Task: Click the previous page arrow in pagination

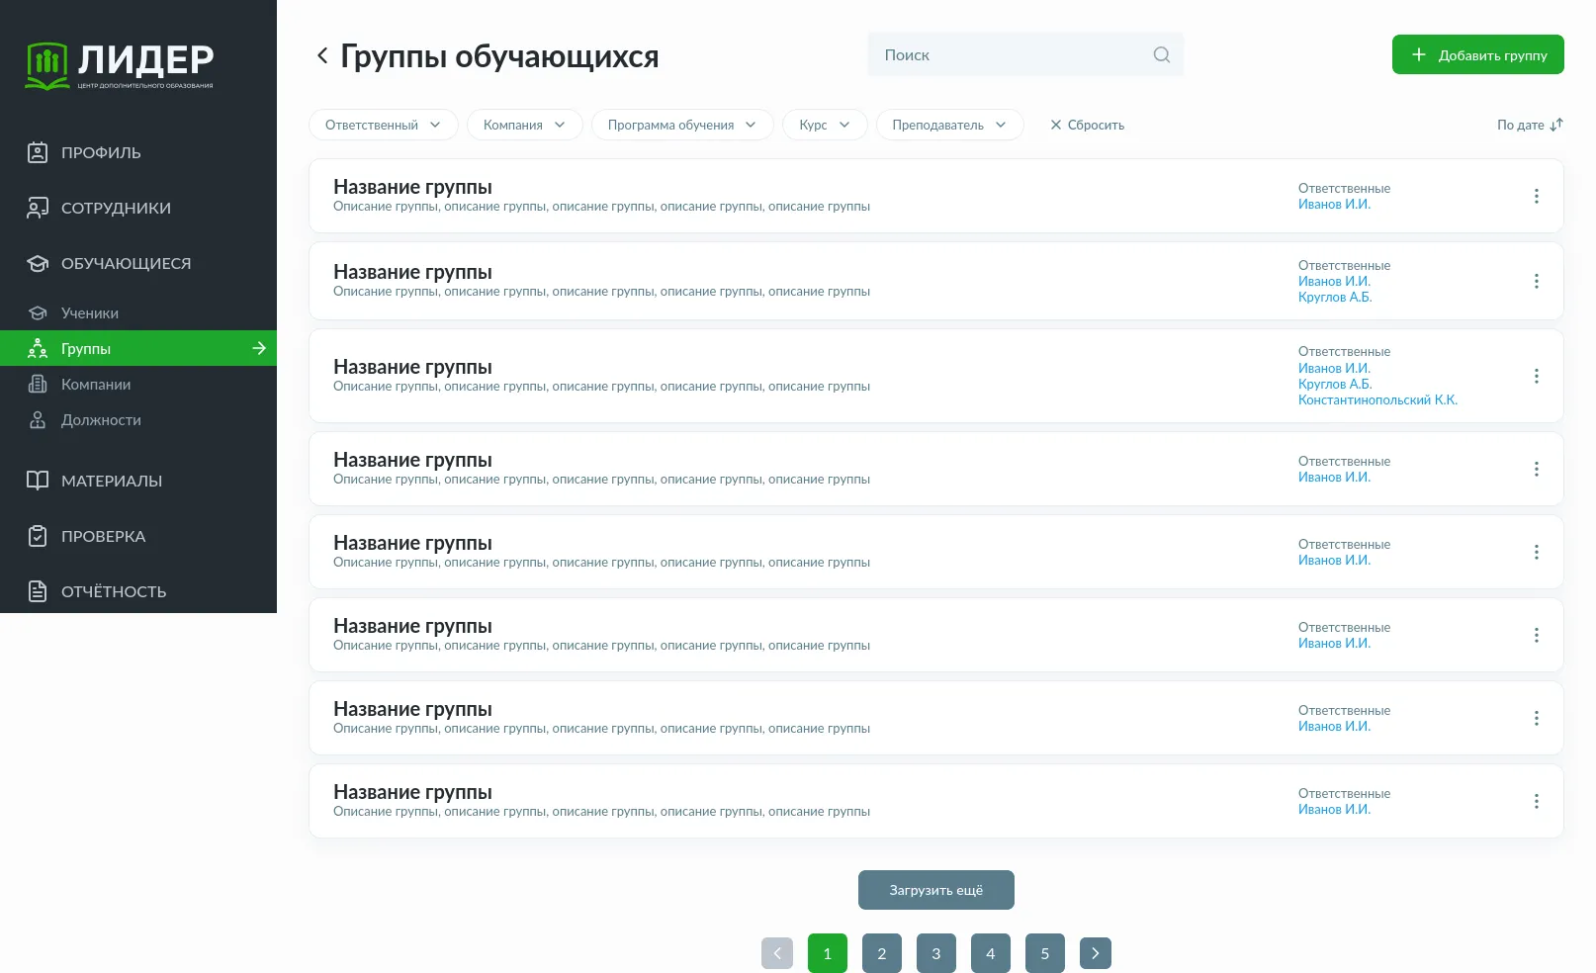Action: pyautogui.click(x=777, y=953)
